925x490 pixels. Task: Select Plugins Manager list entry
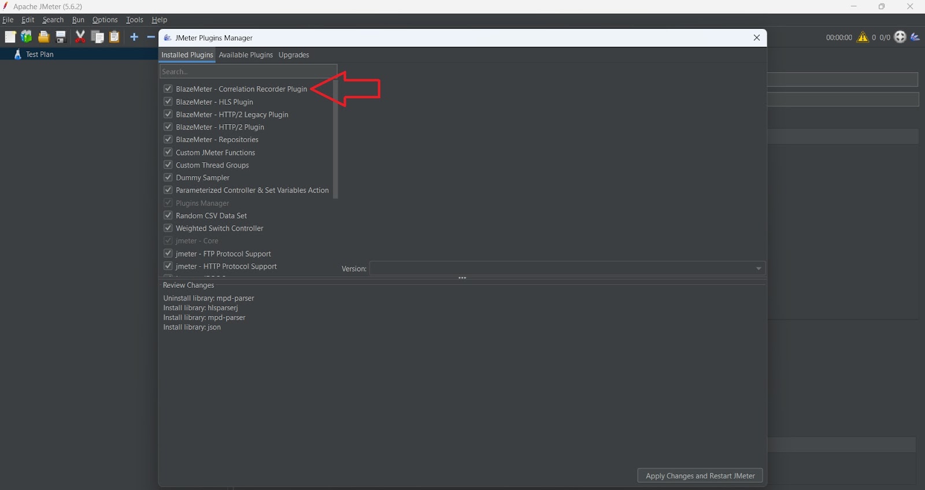202,203
